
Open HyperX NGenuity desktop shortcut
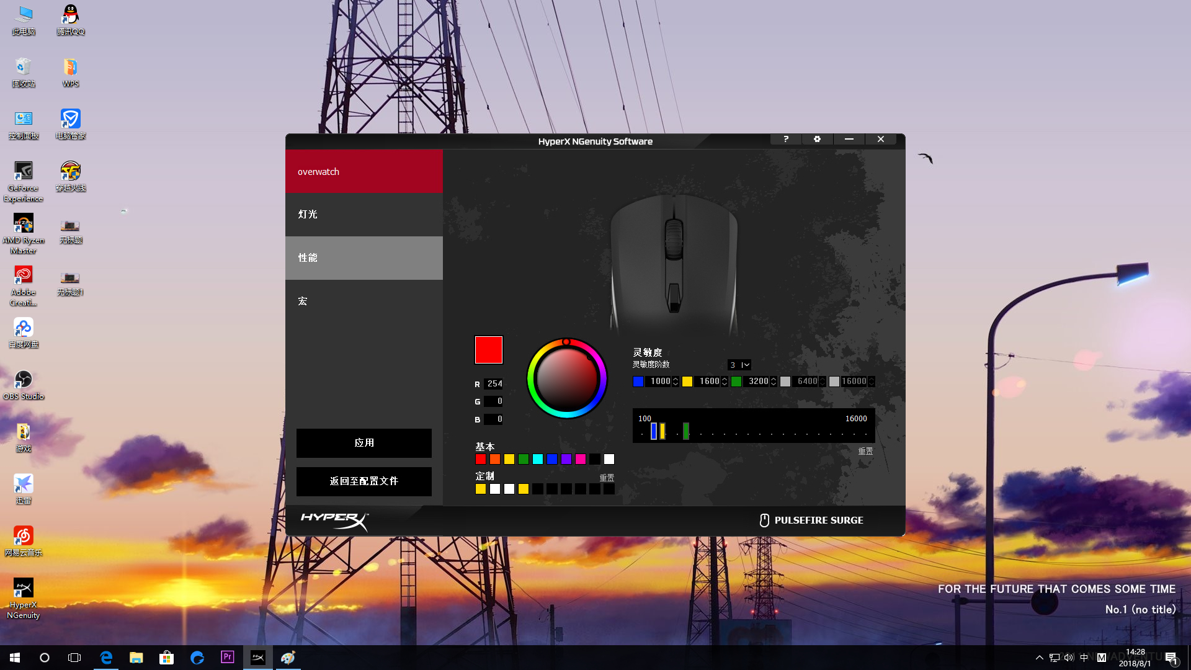pyautogui.click(x=24, y=588)
